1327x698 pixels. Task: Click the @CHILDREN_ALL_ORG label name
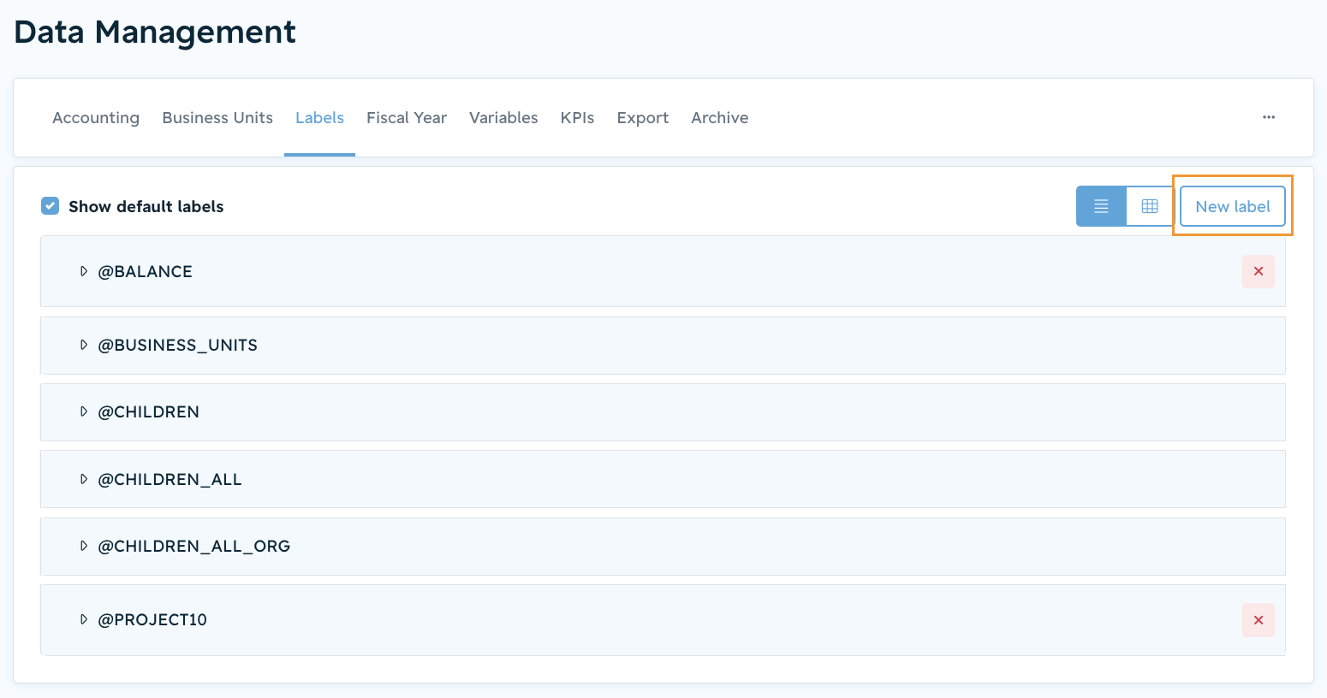[x=193, y=546]
